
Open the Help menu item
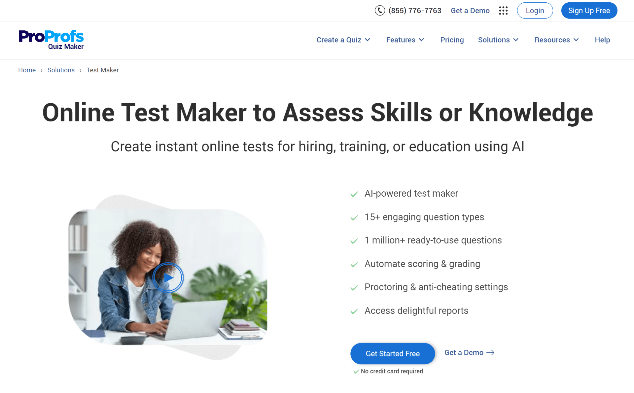(x=602, y=40)
